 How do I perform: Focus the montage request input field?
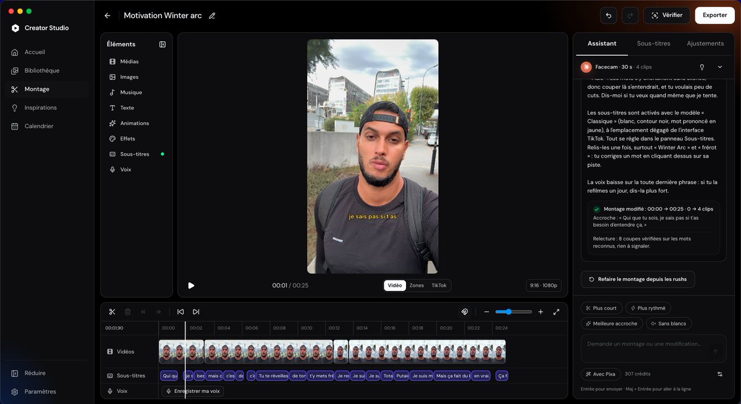[x=653, y=348]
